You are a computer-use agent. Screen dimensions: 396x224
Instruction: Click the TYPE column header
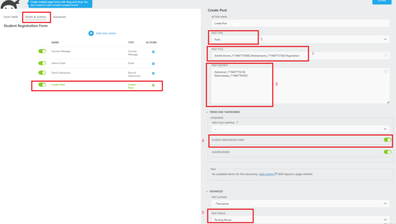click(x=131, y=43)
